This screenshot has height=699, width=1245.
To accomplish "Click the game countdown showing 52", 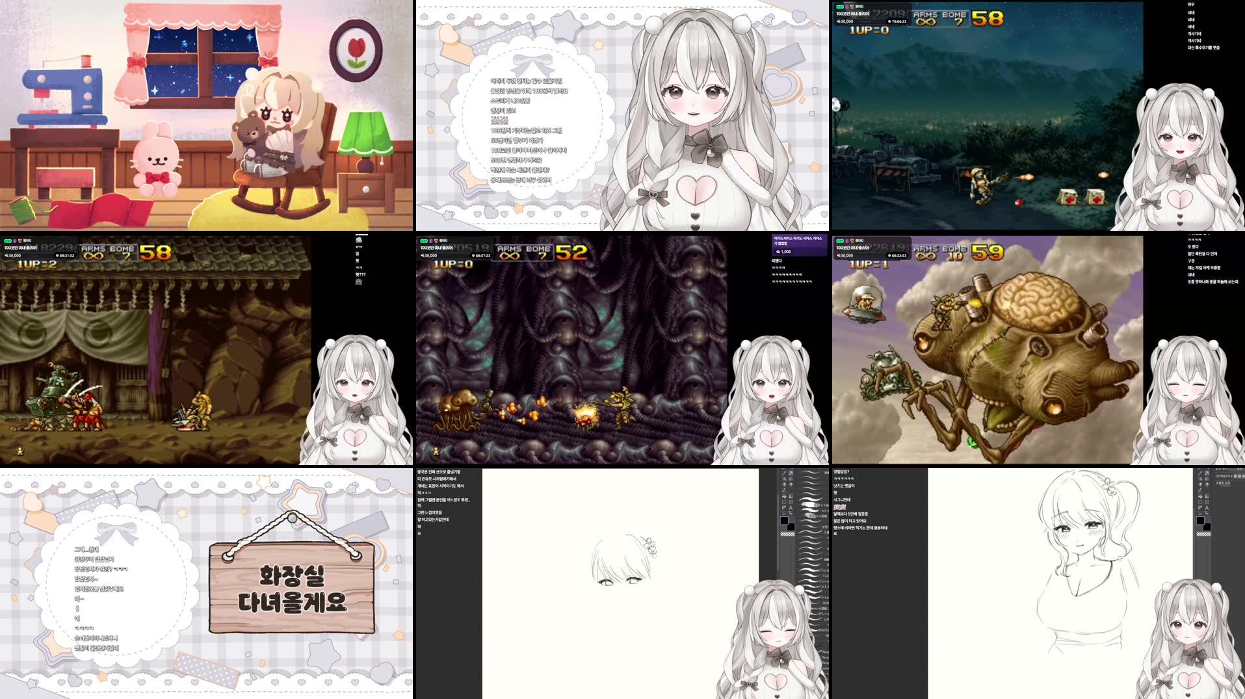I will [571, 252].
